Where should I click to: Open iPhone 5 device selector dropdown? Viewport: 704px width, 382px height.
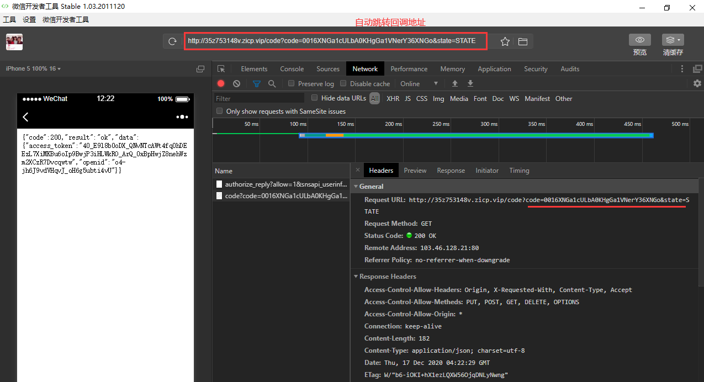pyautogui.click(x=33, y=68)
